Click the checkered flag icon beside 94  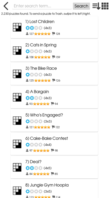[x=53, y=104]
